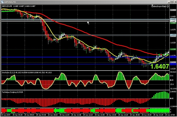Click the 25 Jun 13:00 time label
This screenshot has width=177, height=117.
point(99,114)
